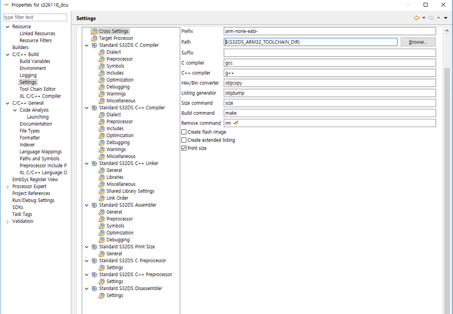The height and width of the screenshot is (314, 453).
Task: Click the icon beside General under Assembler
Action: (x=102, y=212)
